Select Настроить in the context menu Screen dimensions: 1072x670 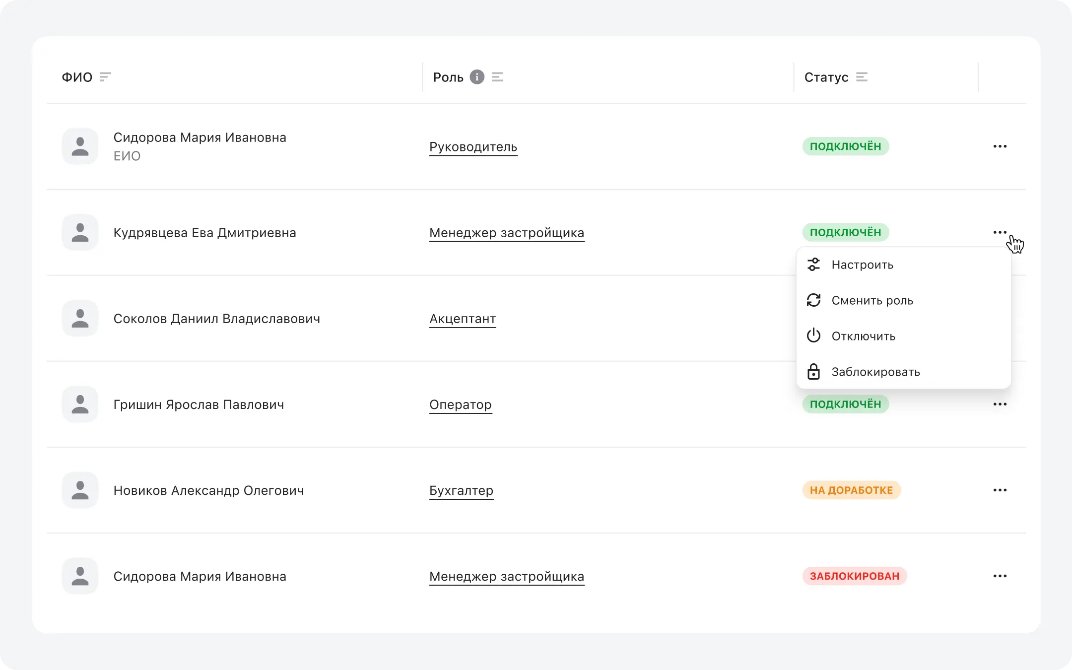[x=862, y=265]
